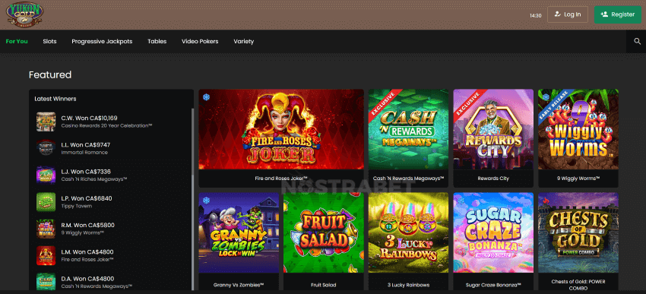
Task: Go to Video Pokers section
Action: 200,41
